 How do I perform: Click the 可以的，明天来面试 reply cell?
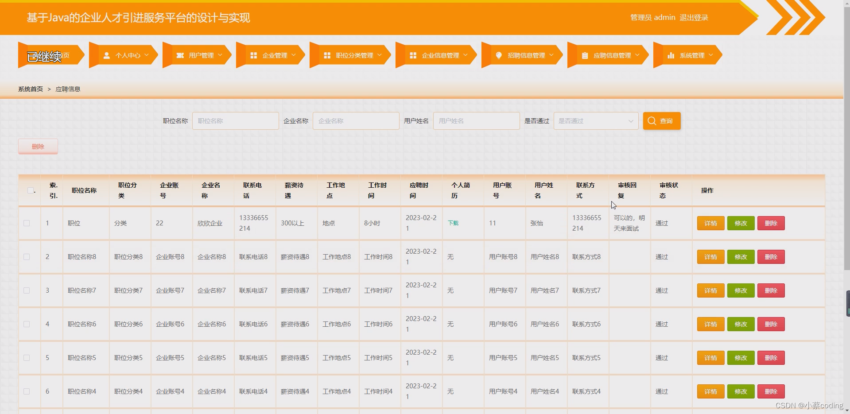pos(629,223)
